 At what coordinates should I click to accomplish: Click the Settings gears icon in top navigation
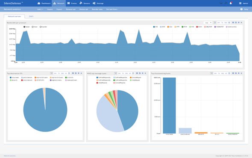click(94, 3)
